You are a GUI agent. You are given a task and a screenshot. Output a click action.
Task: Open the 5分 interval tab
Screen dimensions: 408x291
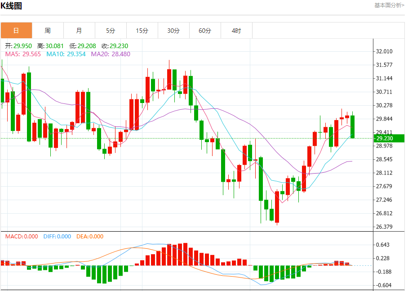[111, 31]
